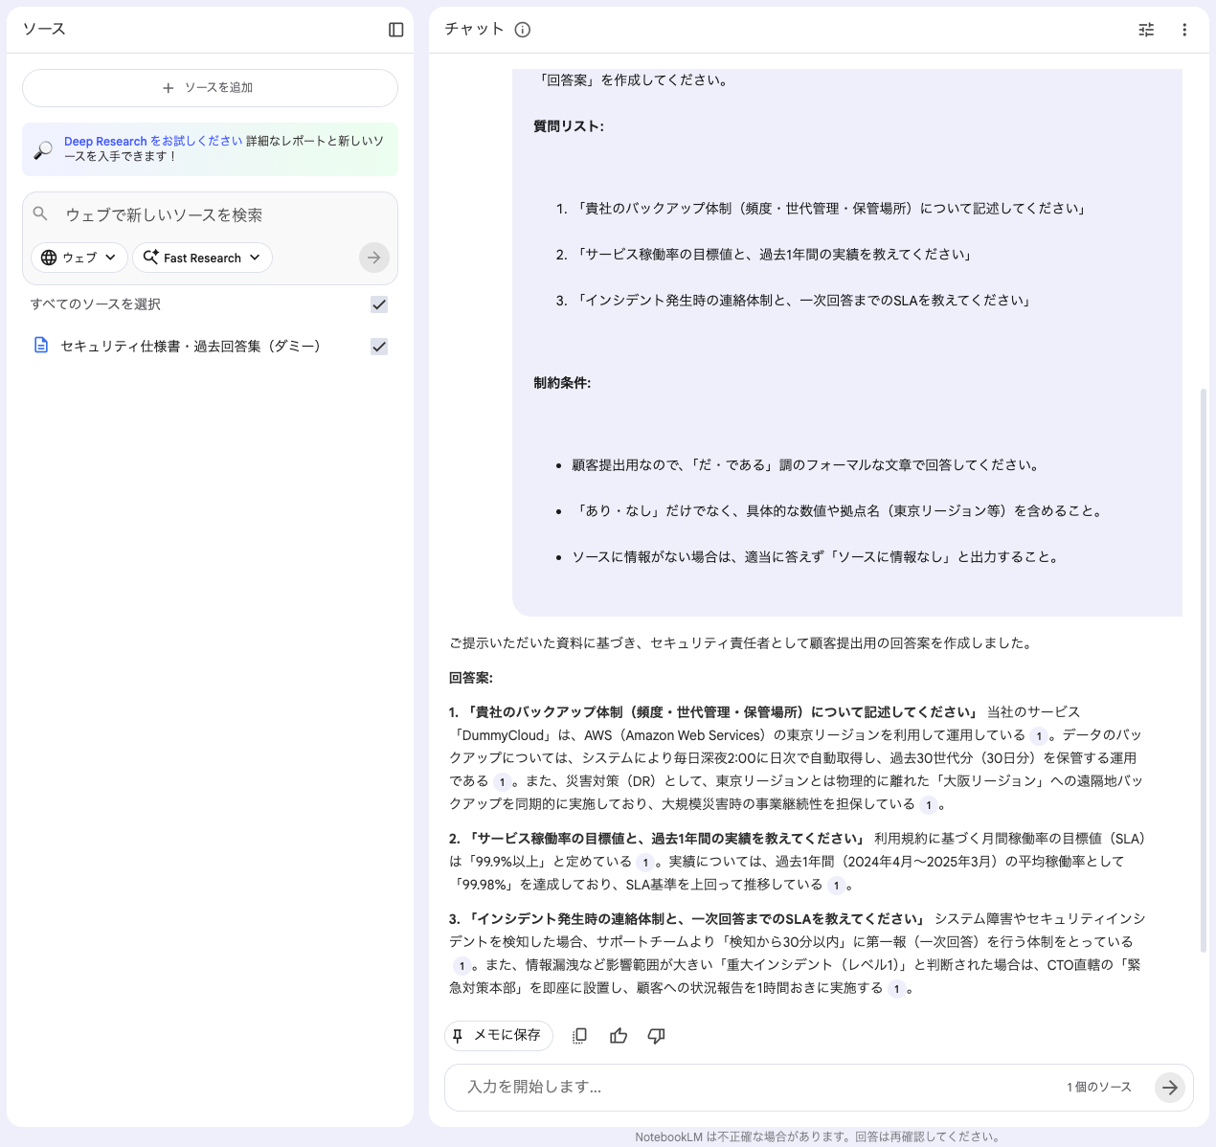Collapse the ソース panel with the panel icon
The image size is (1216, 1147).
coord(395,29)
